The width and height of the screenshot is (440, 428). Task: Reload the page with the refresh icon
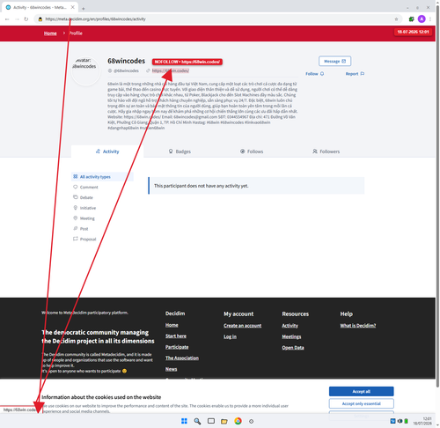[x=26, y=19]
